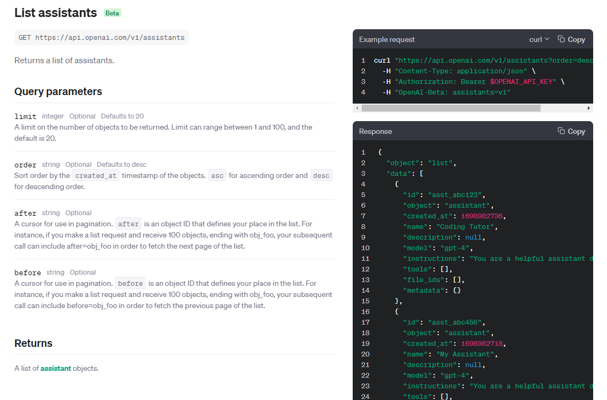Screen dimensions: 607x400
Task: Click the GET endpoint URL box
Action: pos(102,38)
